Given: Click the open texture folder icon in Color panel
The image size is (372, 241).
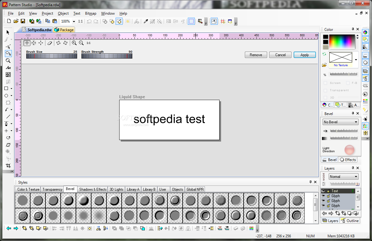Looking at the screenshot, I should click(x=324, y=65).
